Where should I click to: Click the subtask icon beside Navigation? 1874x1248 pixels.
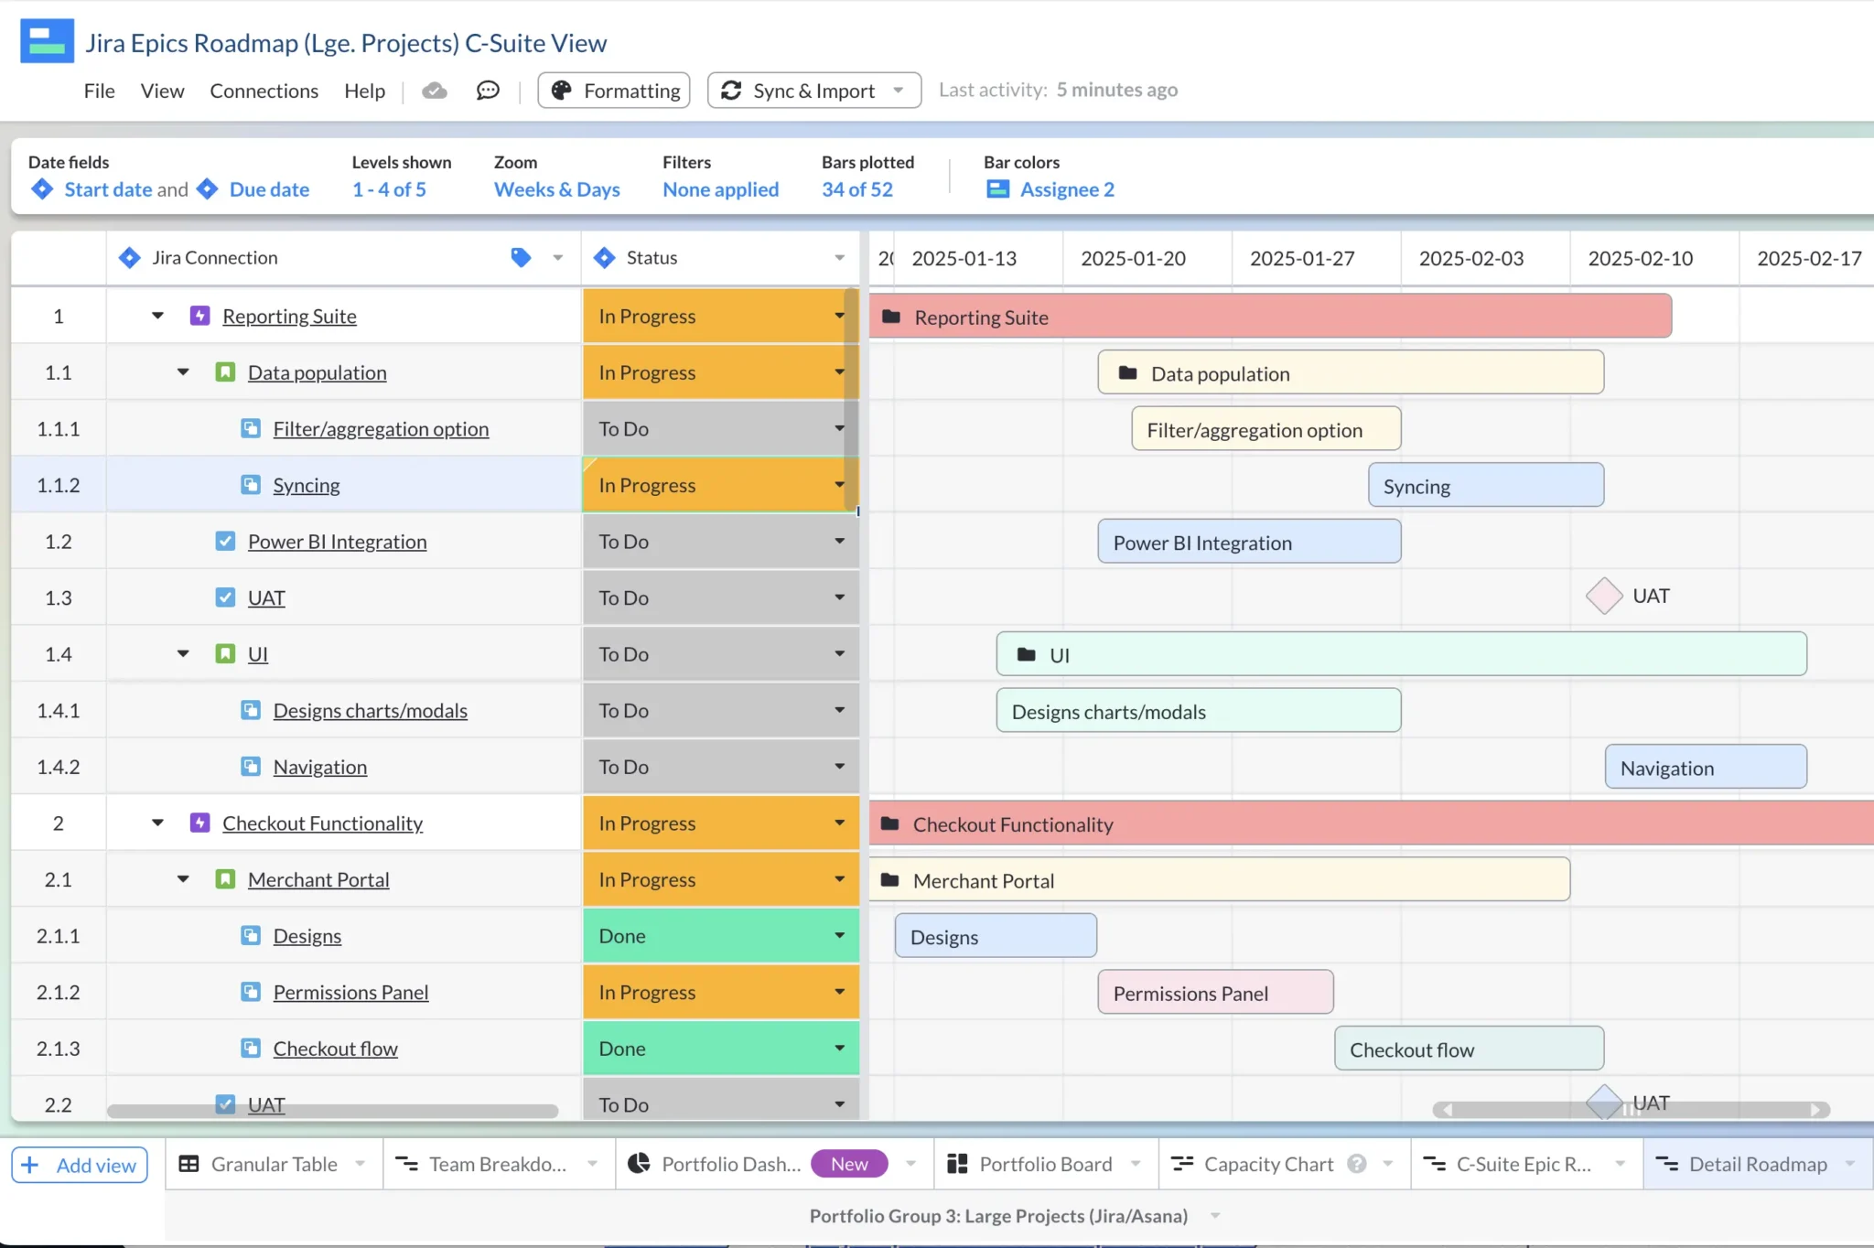pyautogui.click(x=251, y=767)
